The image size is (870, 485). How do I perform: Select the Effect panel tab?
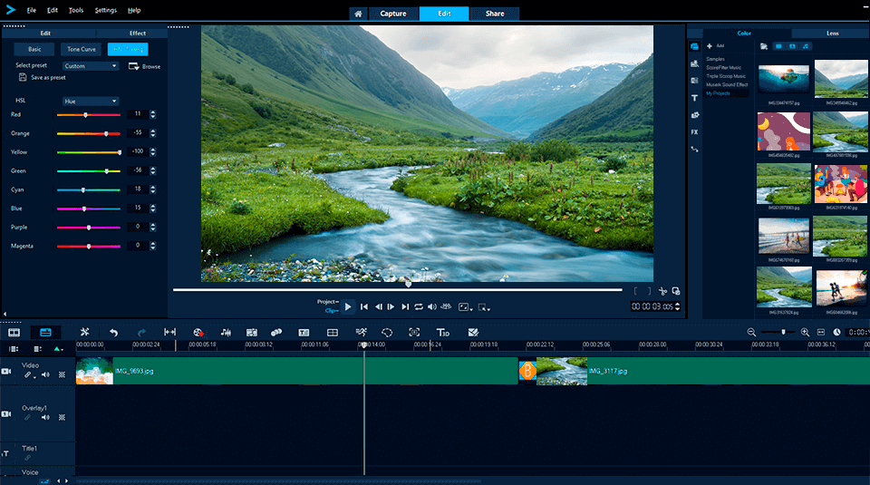138,34
